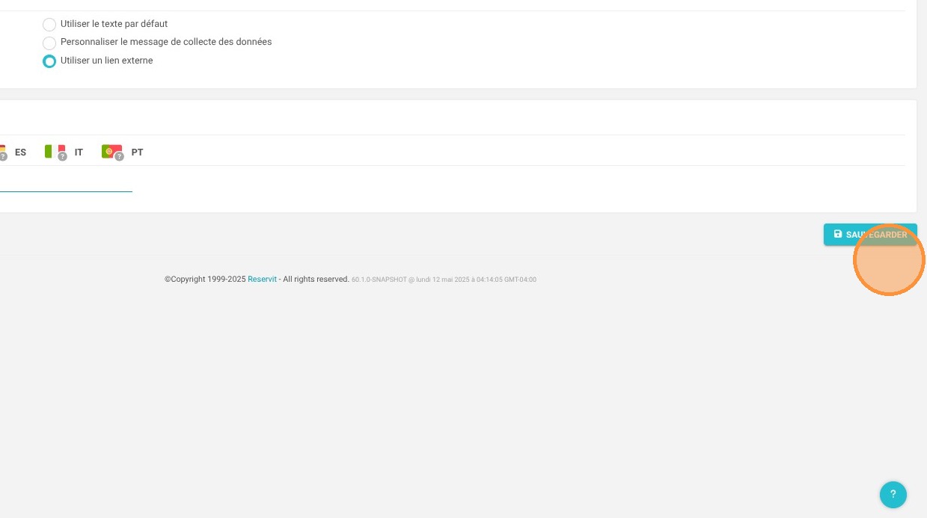Click the external link text input field
Screen dimensions: 927x518
(66, 182)
